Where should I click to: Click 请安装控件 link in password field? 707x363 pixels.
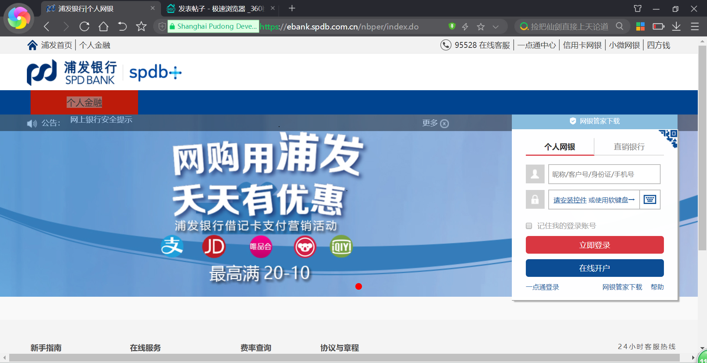tap(570, 200)
